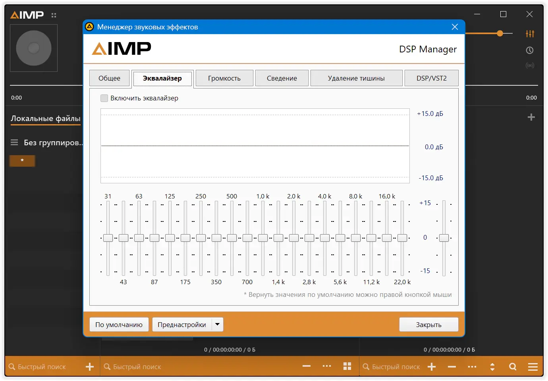The height and width of the screenshot is (381, 548).
Task: Switch view with the grid icon
Action: [x=347, y=366]
